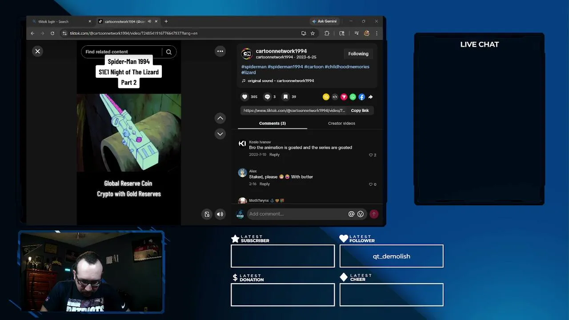Insert mention with the @ icon

(x=351, y=214)
